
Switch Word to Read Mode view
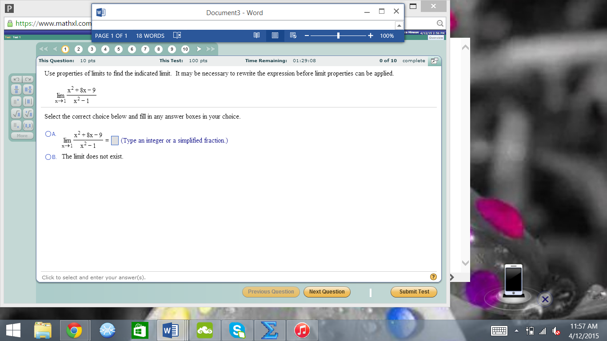[256, 36]
